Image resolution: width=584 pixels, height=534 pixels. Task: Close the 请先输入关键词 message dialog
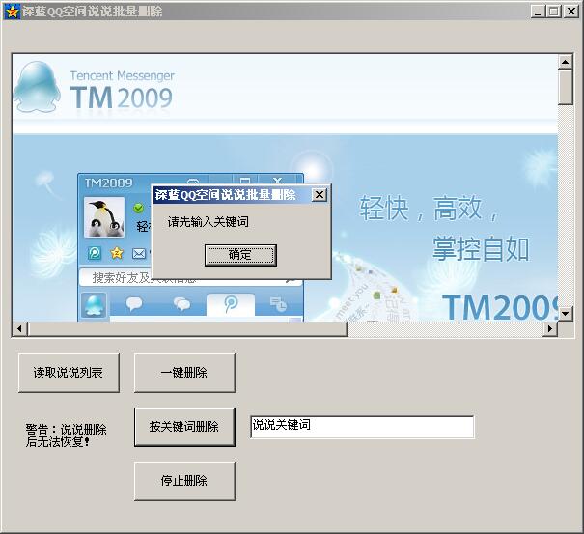[x=320, y=194]
